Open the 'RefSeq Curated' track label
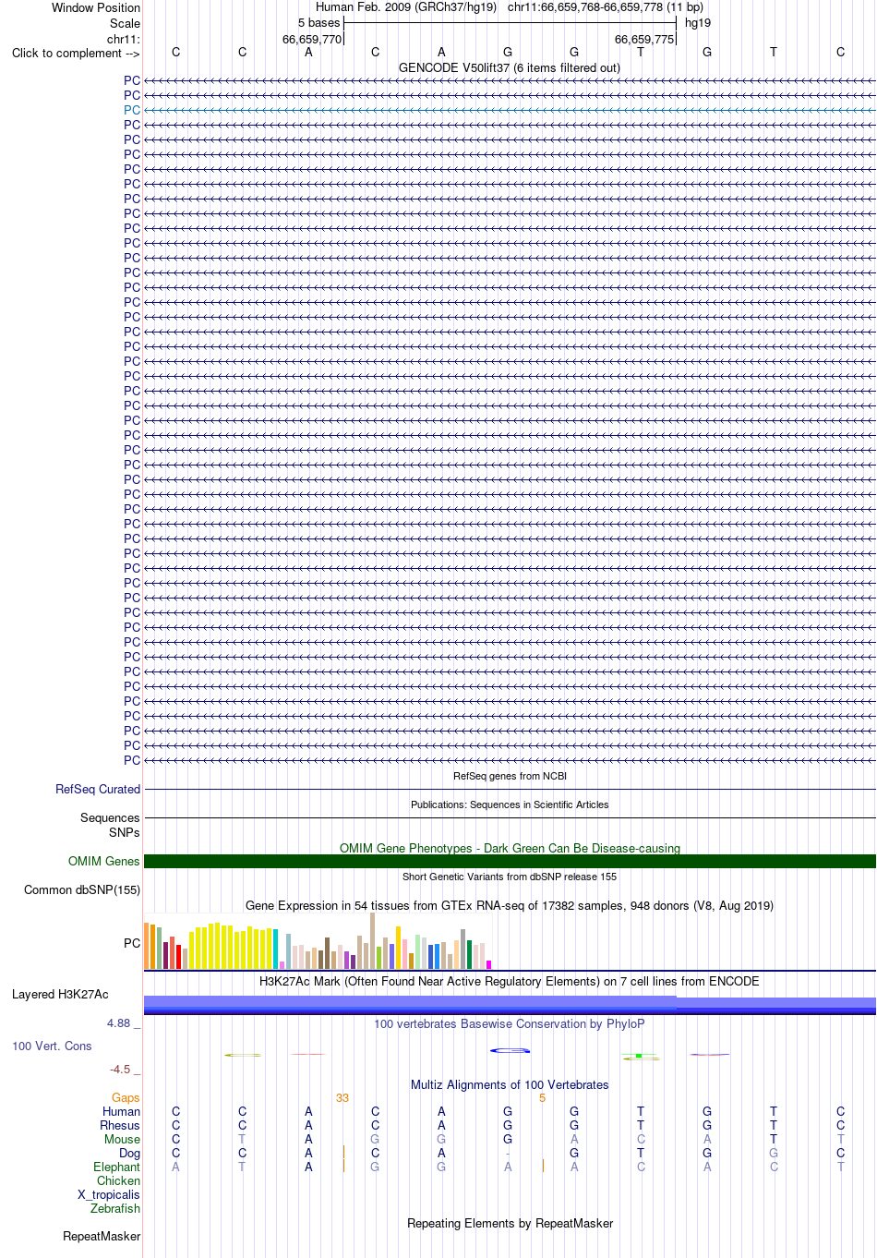 (x=98, y=789)
